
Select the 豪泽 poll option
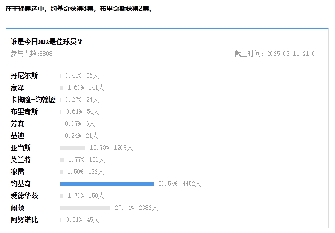point(18,88)
